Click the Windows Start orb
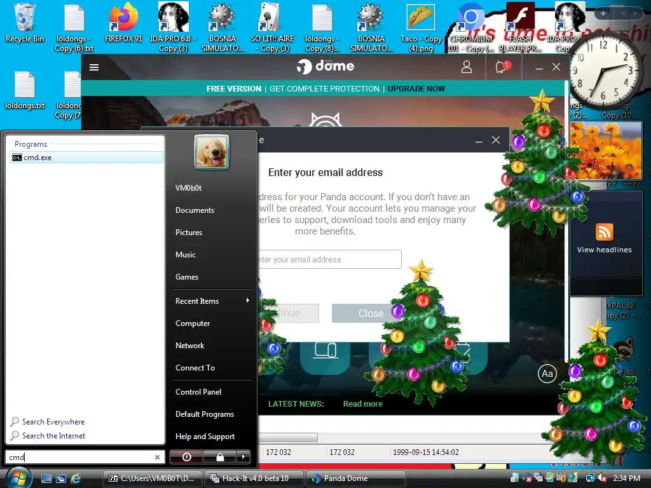 click(19, 478)
